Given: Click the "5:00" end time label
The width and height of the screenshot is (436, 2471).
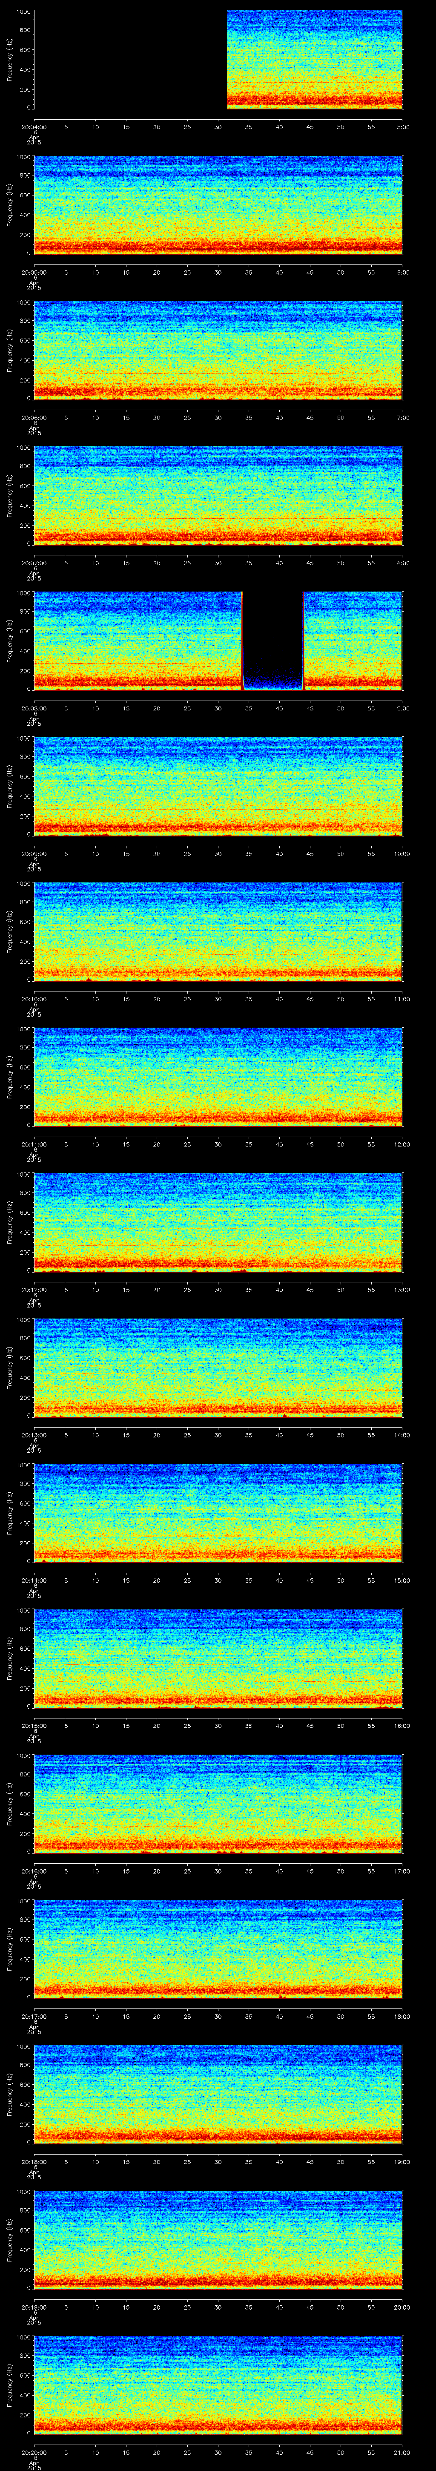Looking at the screenshot, I should pyautogui.click(x=402, y=126).
